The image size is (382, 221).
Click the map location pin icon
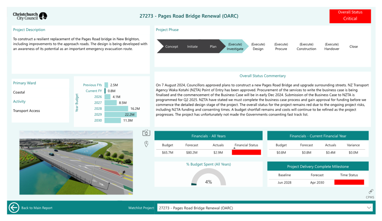[x=146, y=144]
